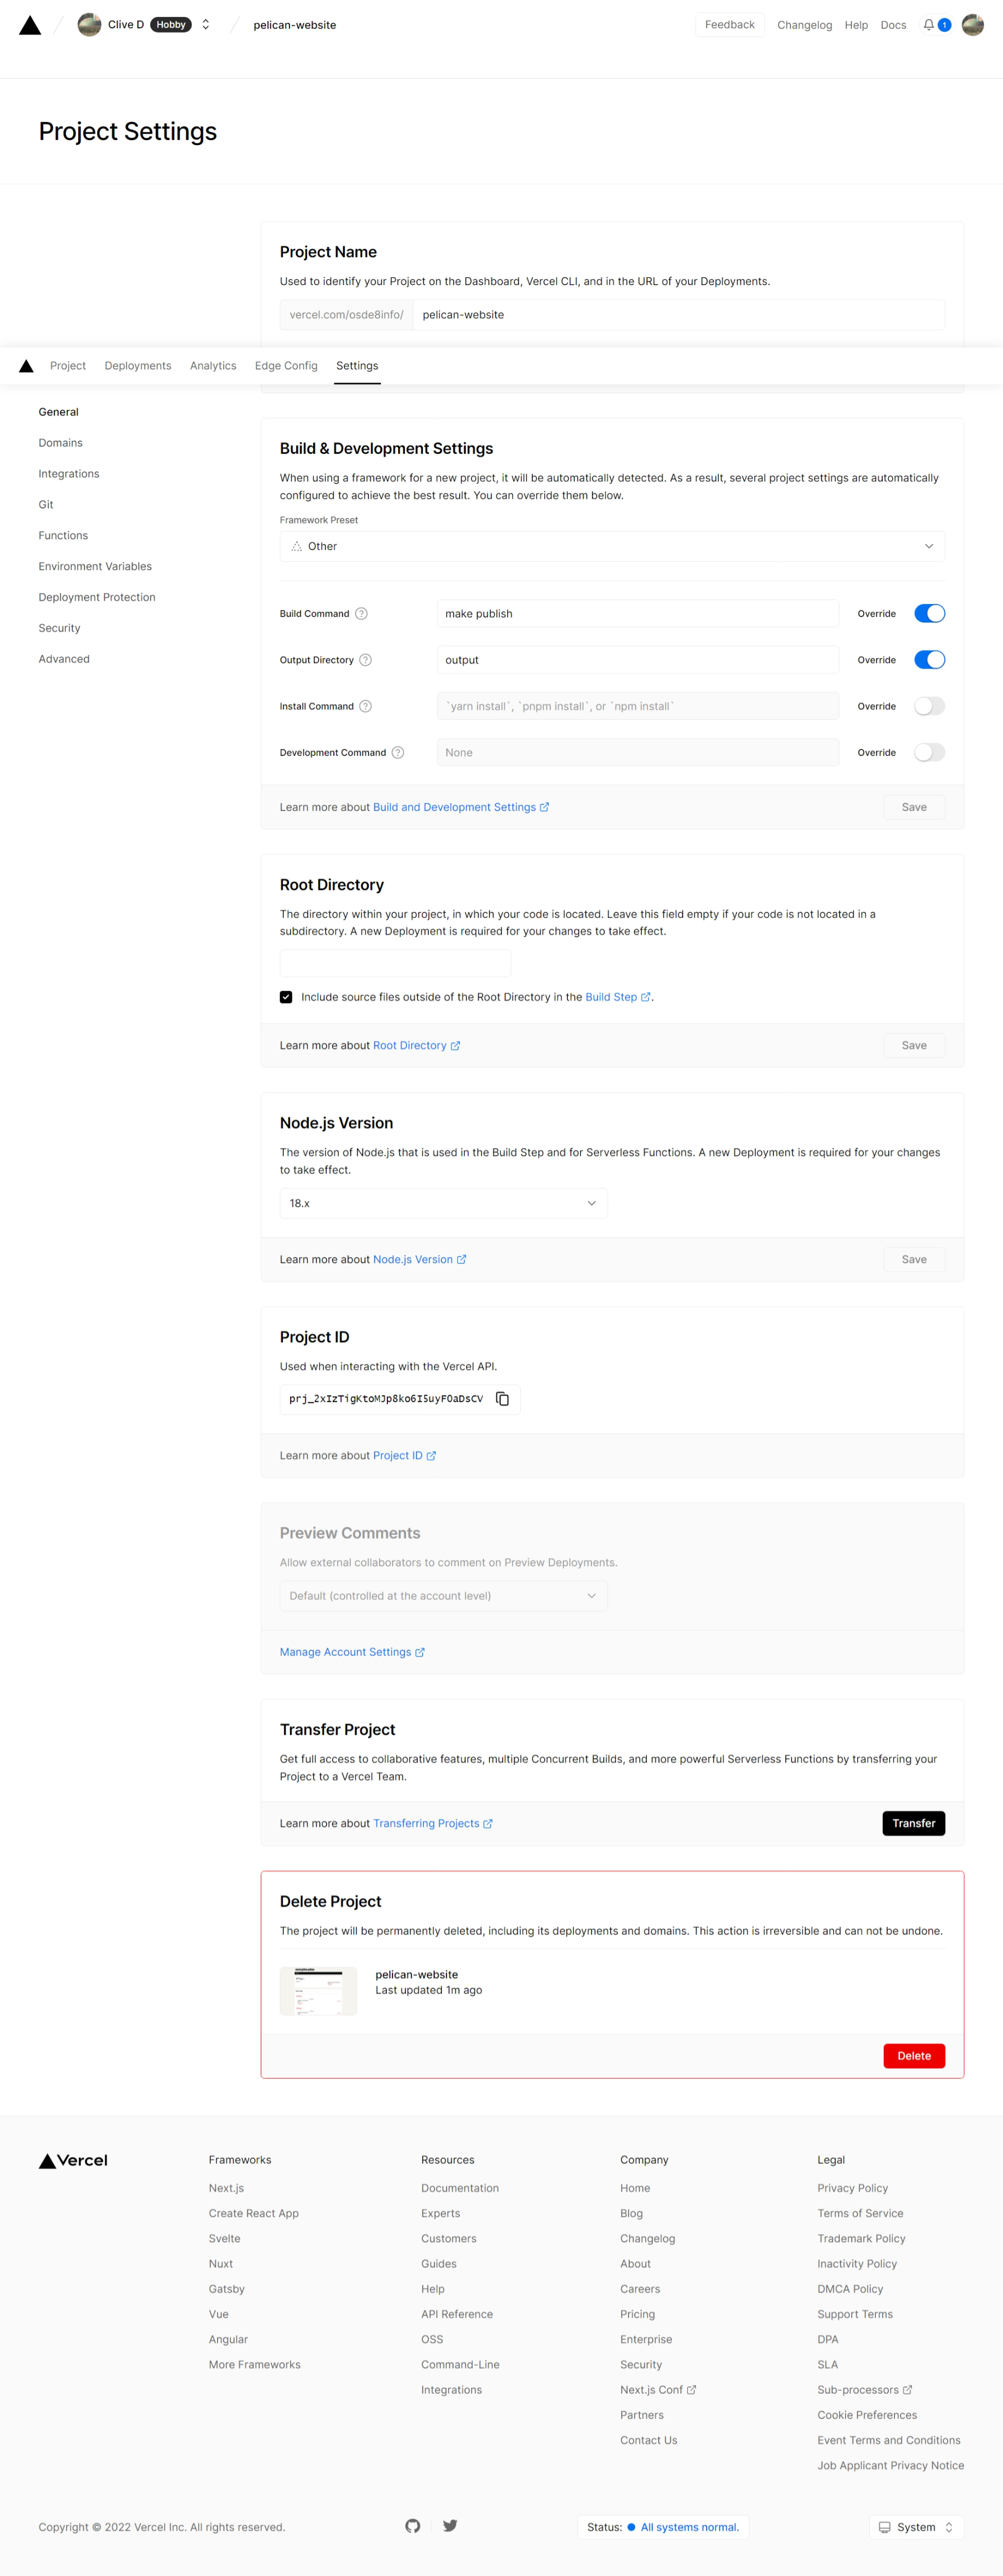
Task: Click Development Command help question icon
Action: point(398,753)
